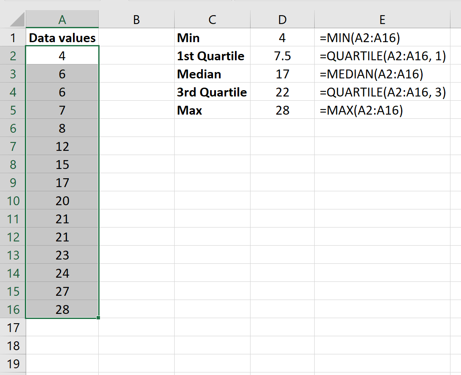Select column D header

click(282, 19)
